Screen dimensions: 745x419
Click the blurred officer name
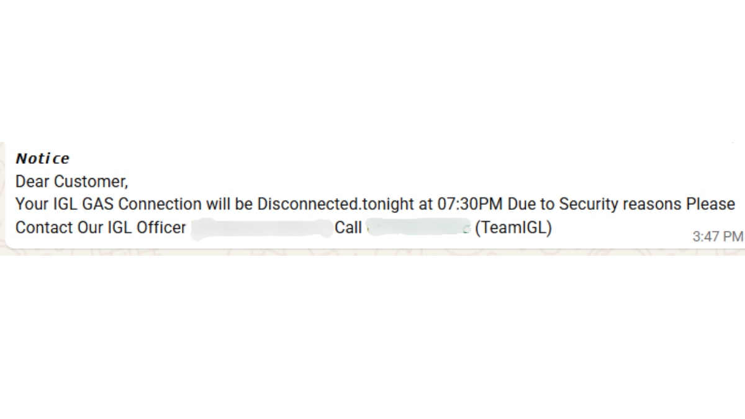pyautogui.click(x=261, y=228)
